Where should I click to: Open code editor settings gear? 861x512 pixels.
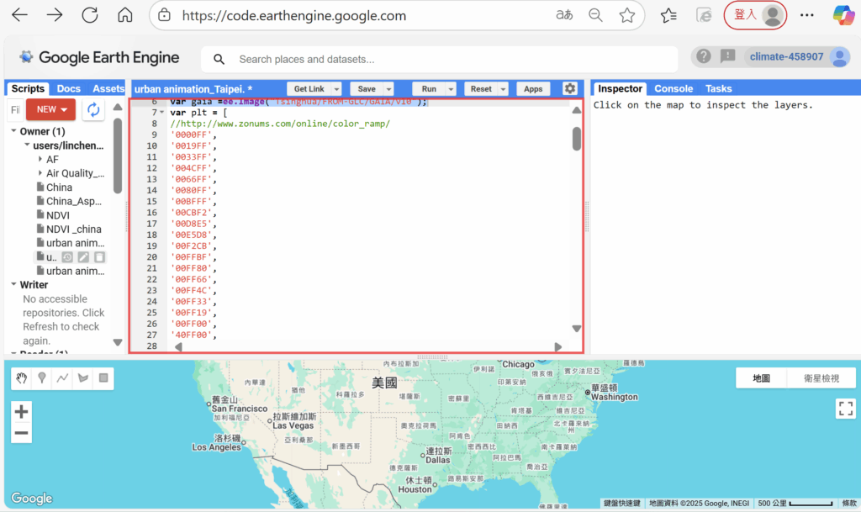[x=570, y=88]
